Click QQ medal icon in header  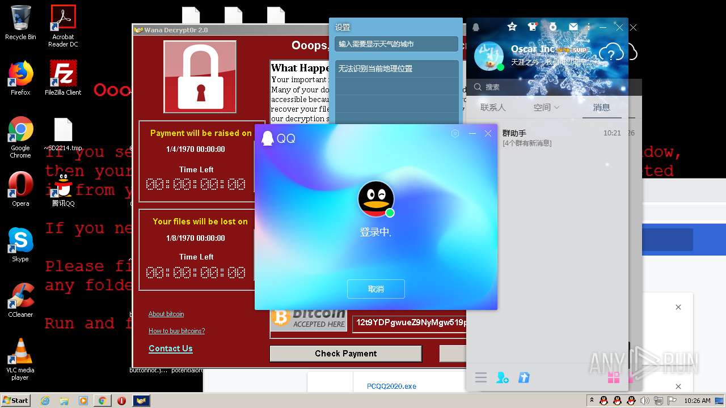click(552, 27)
